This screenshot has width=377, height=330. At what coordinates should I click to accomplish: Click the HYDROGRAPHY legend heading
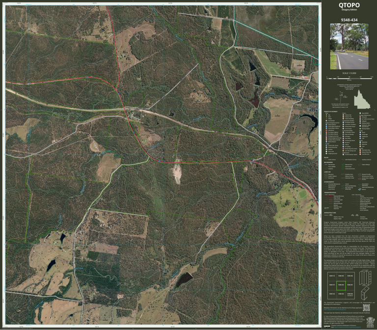[x=329, y=182]
